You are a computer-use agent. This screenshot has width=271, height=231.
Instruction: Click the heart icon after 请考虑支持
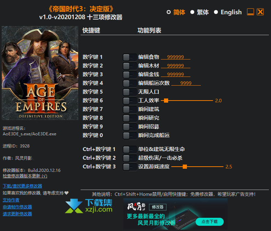(x=67, y=193)
